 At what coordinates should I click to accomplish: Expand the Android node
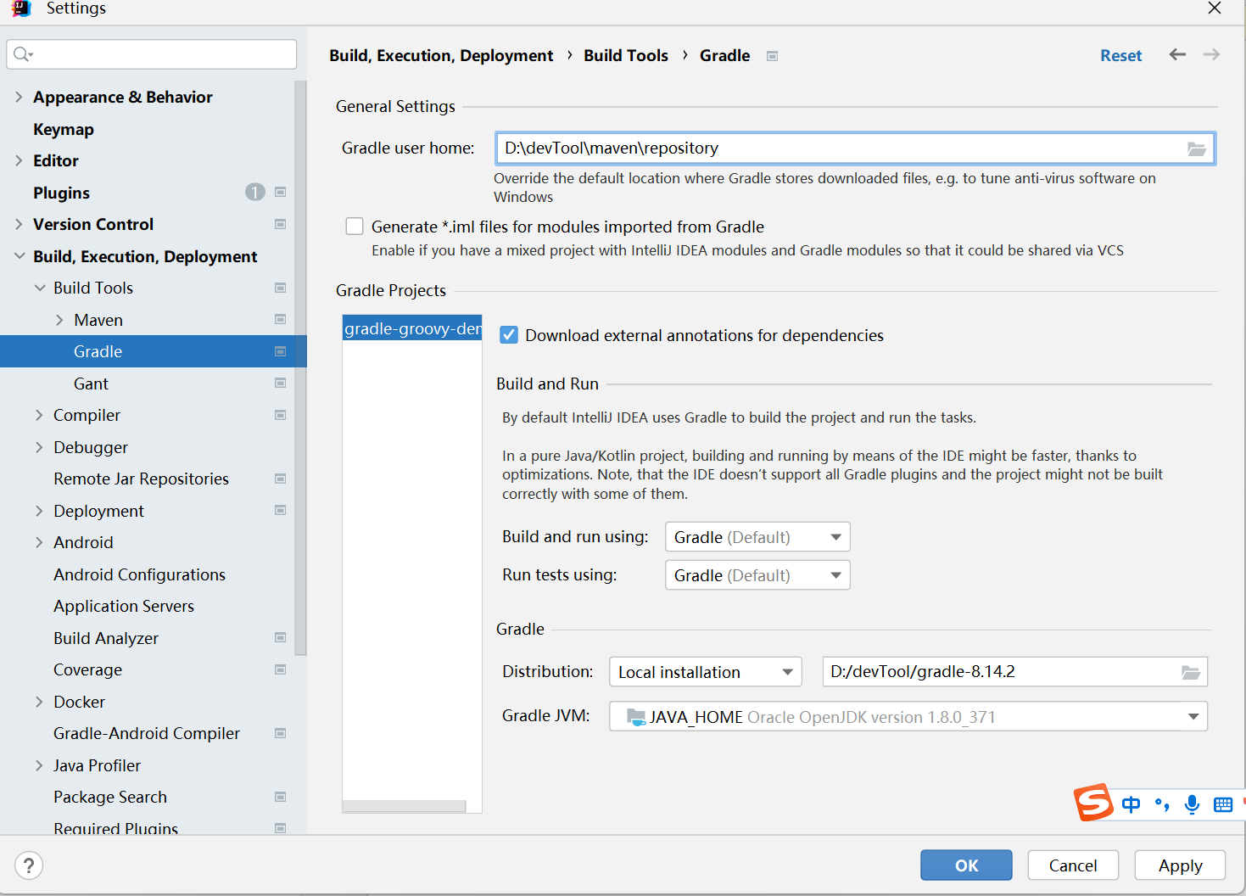[39, 542]
